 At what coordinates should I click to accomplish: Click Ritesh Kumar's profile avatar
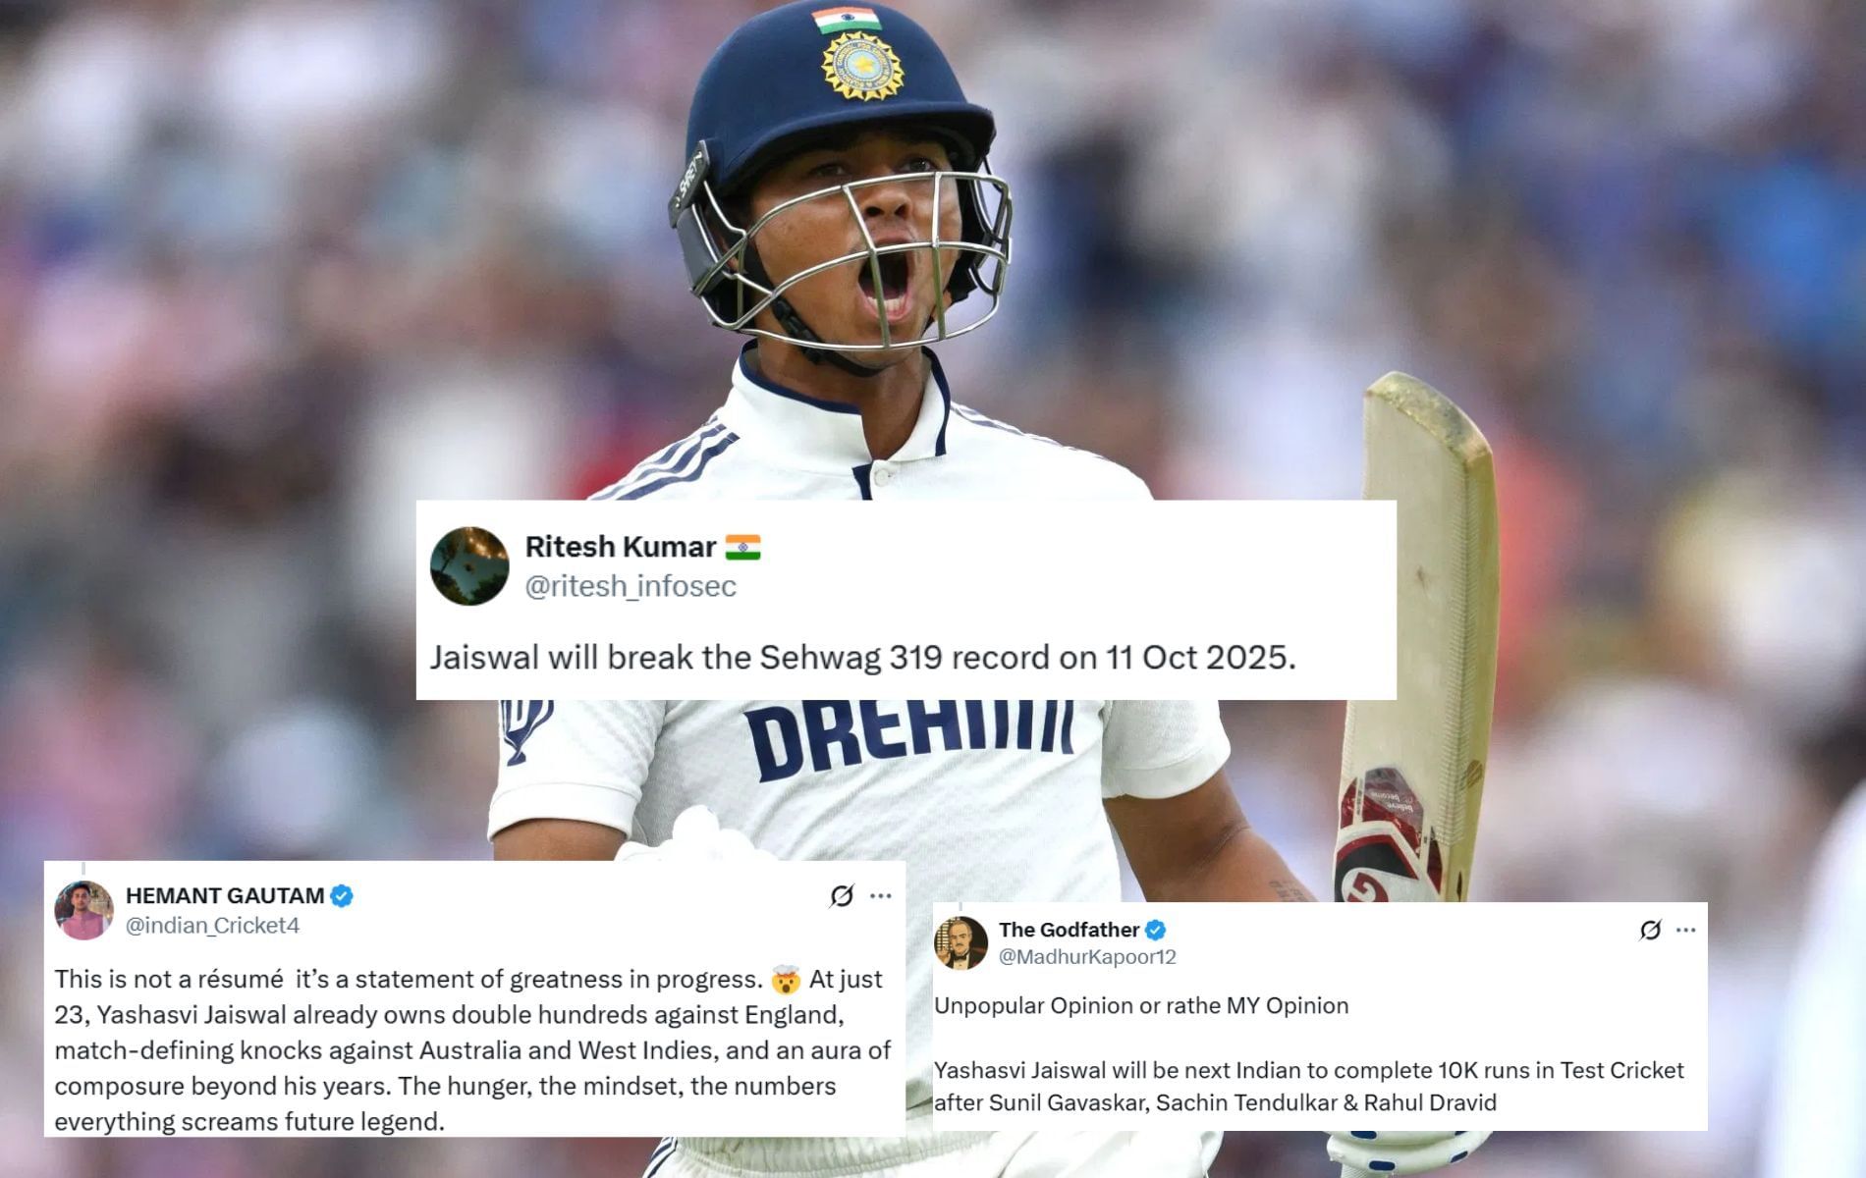point(469,565)
